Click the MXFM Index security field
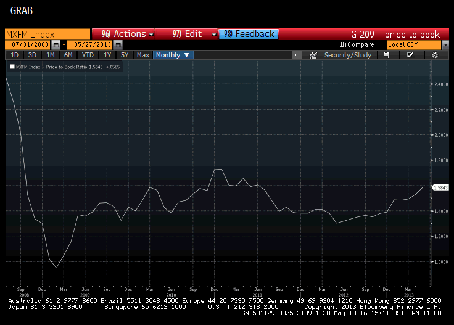 click(x=47, y=34)
